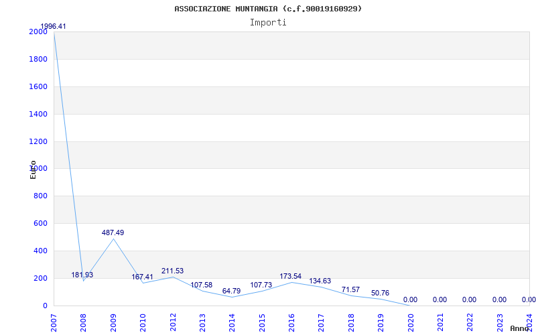Click the x-axis year 2017
536x335 pixels.
(x=322, y=322)
